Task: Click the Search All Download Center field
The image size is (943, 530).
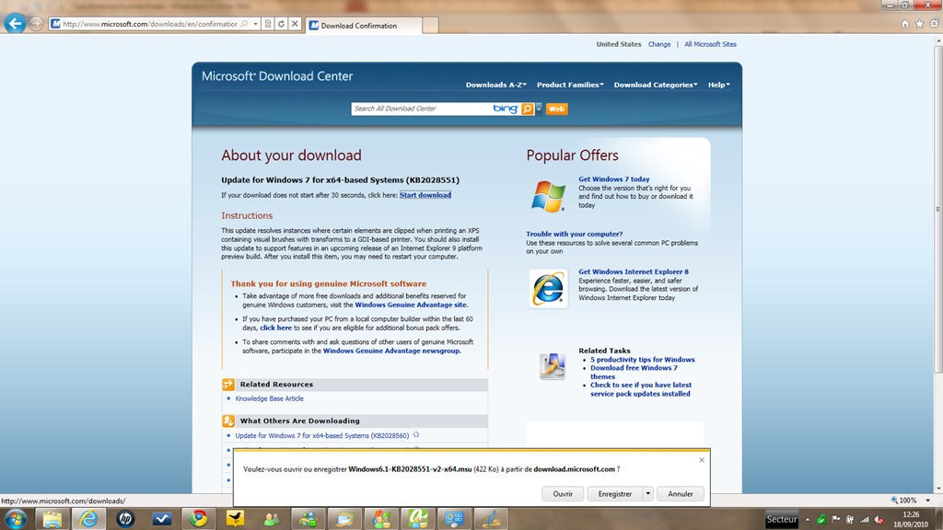Action: pyautogui.click(x=421, y=109)
